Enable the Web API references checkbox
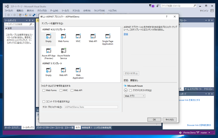This screenshot has height=138, width=218. coord(72,90)
